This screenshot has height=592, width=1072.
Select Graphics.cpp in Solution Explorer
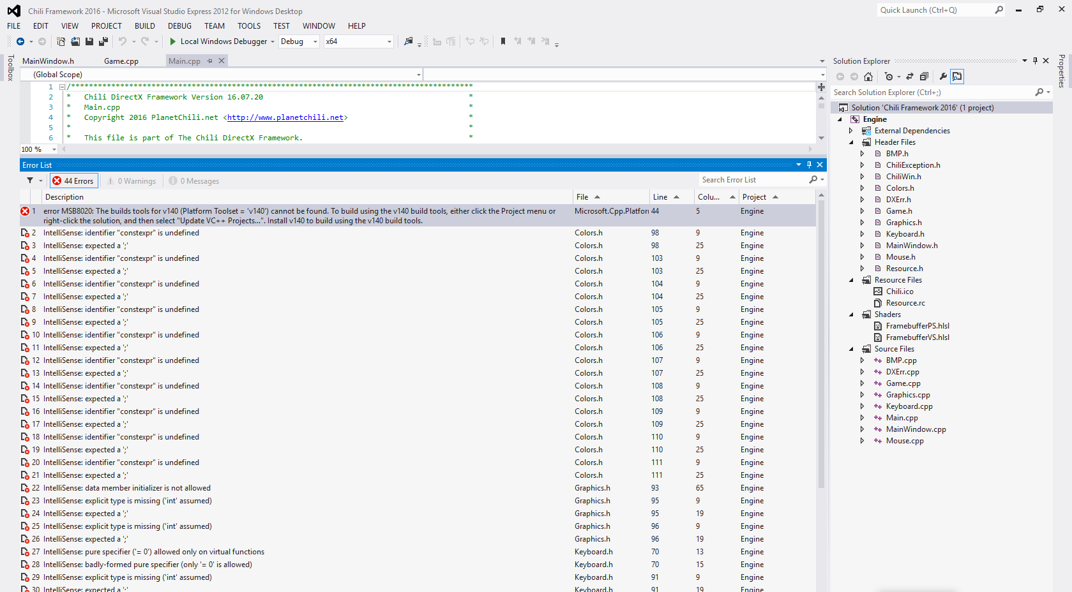908,395
